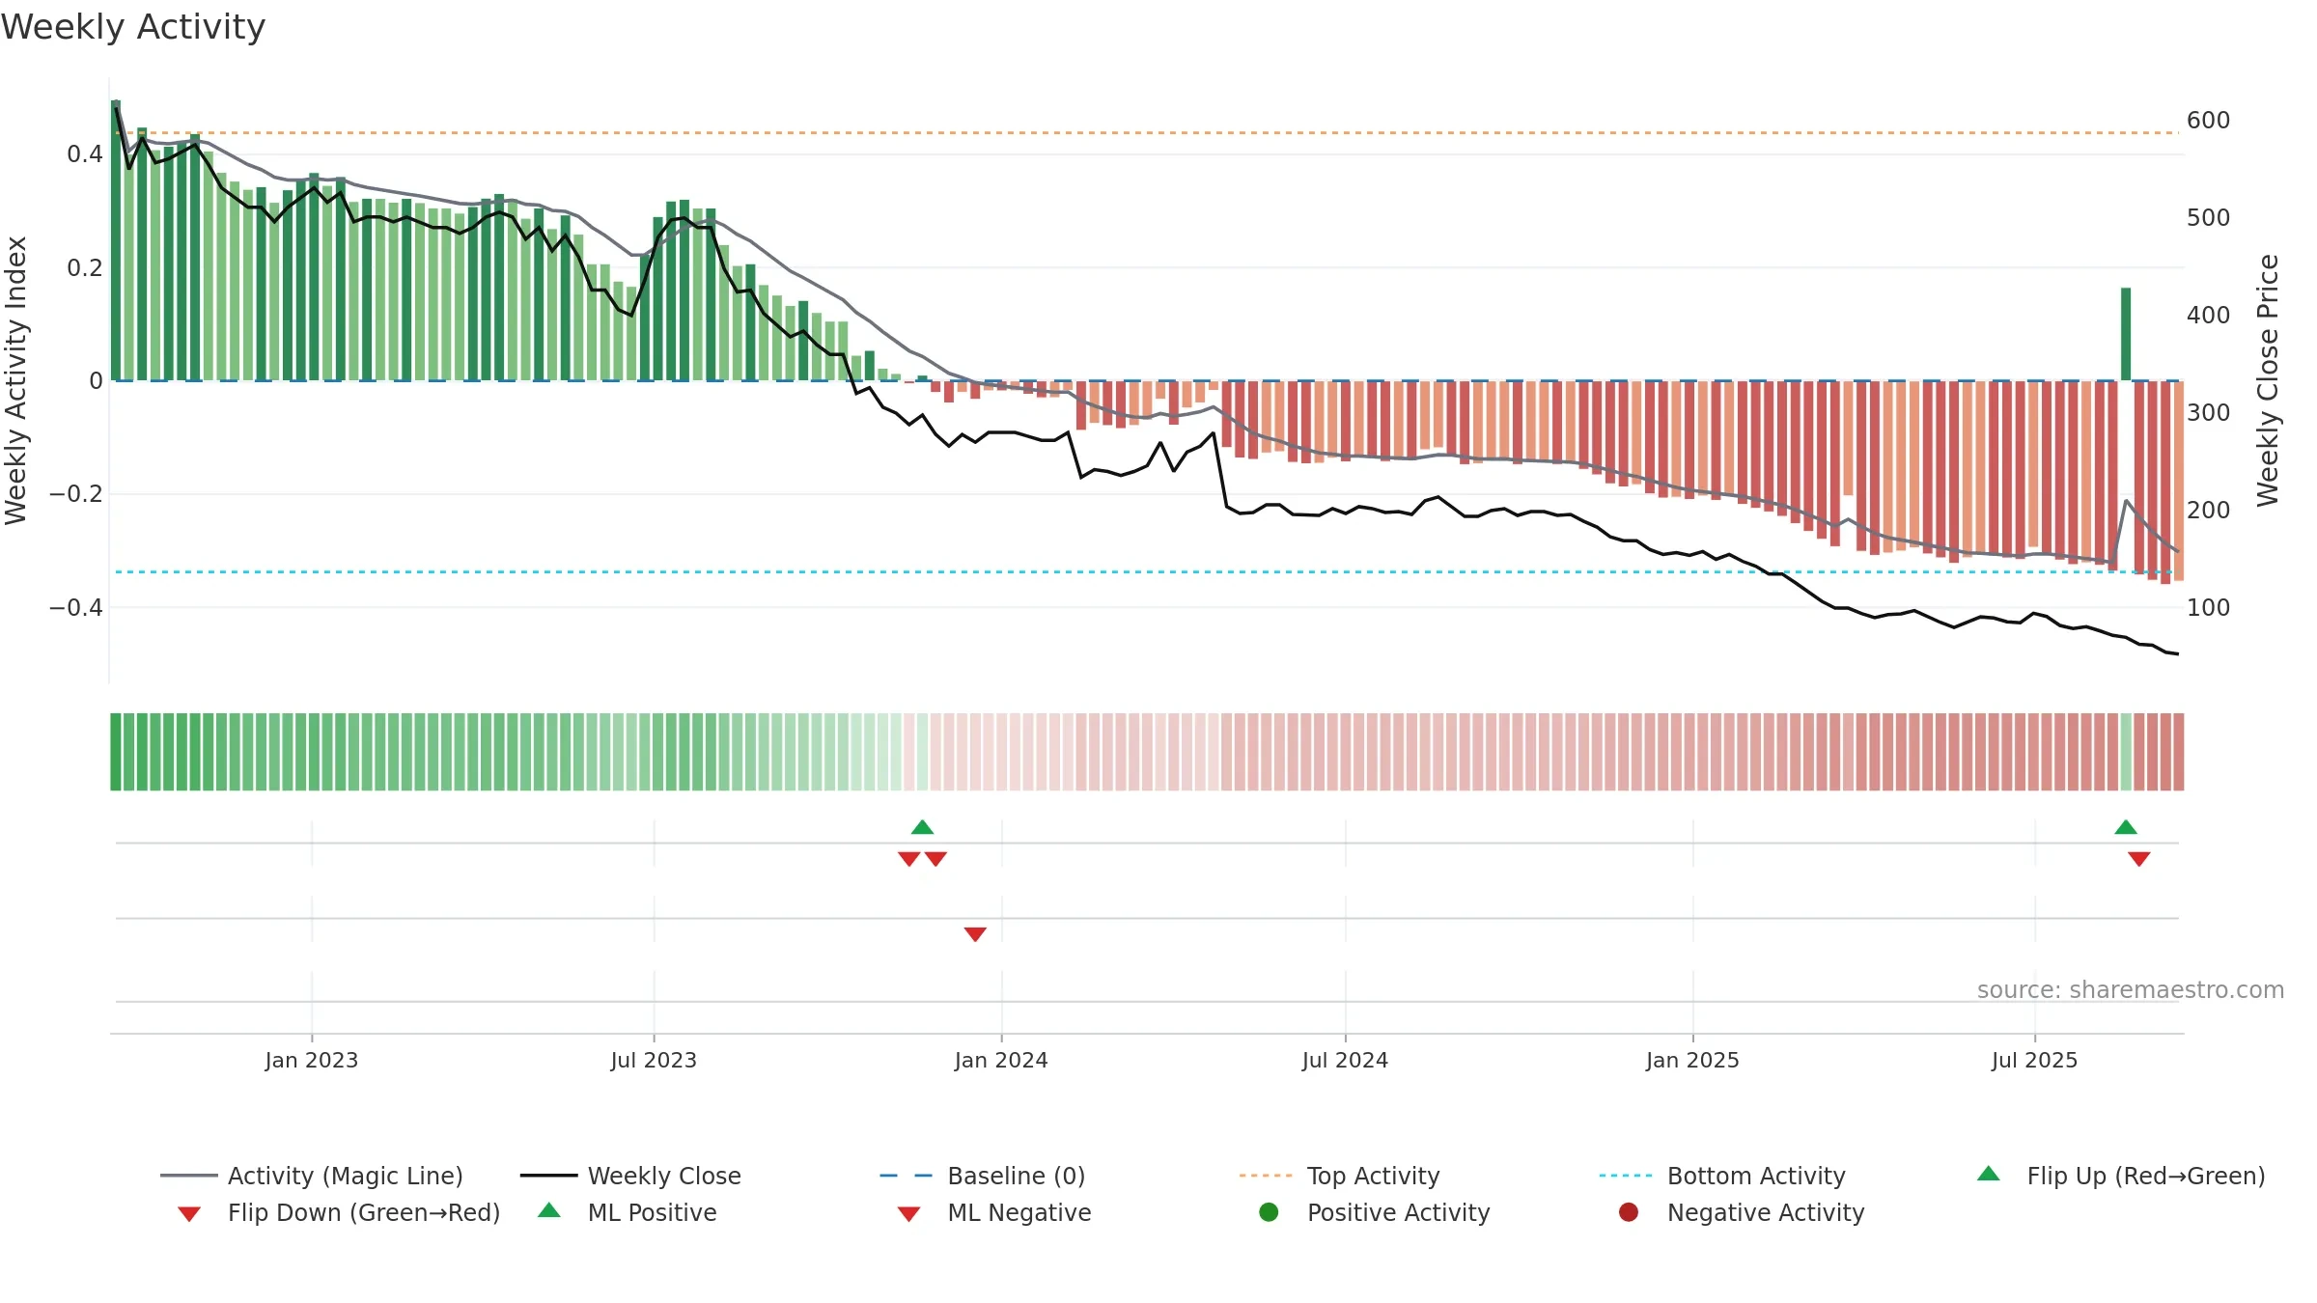This screenshot has width=2317, height=1303.
Task: Click the Weekly Close Price axis title
Action: 2268,380
